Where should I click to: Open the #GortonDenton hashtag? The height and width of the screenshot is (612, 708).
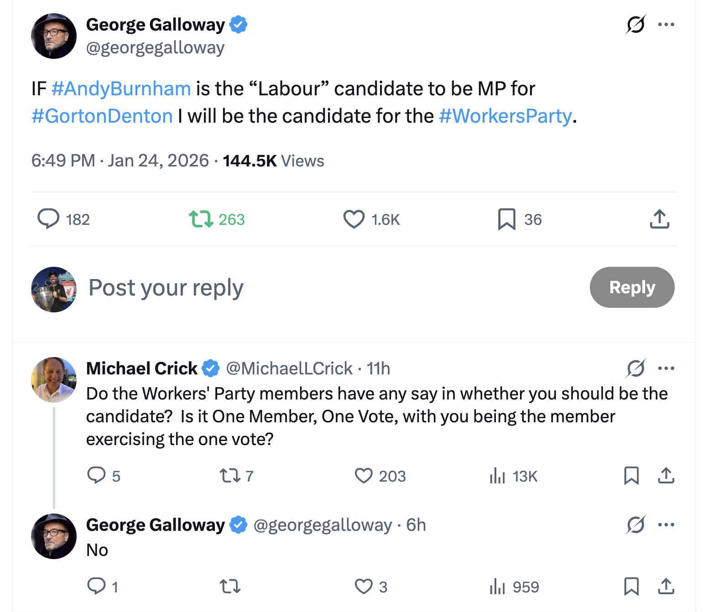(102, 116)
